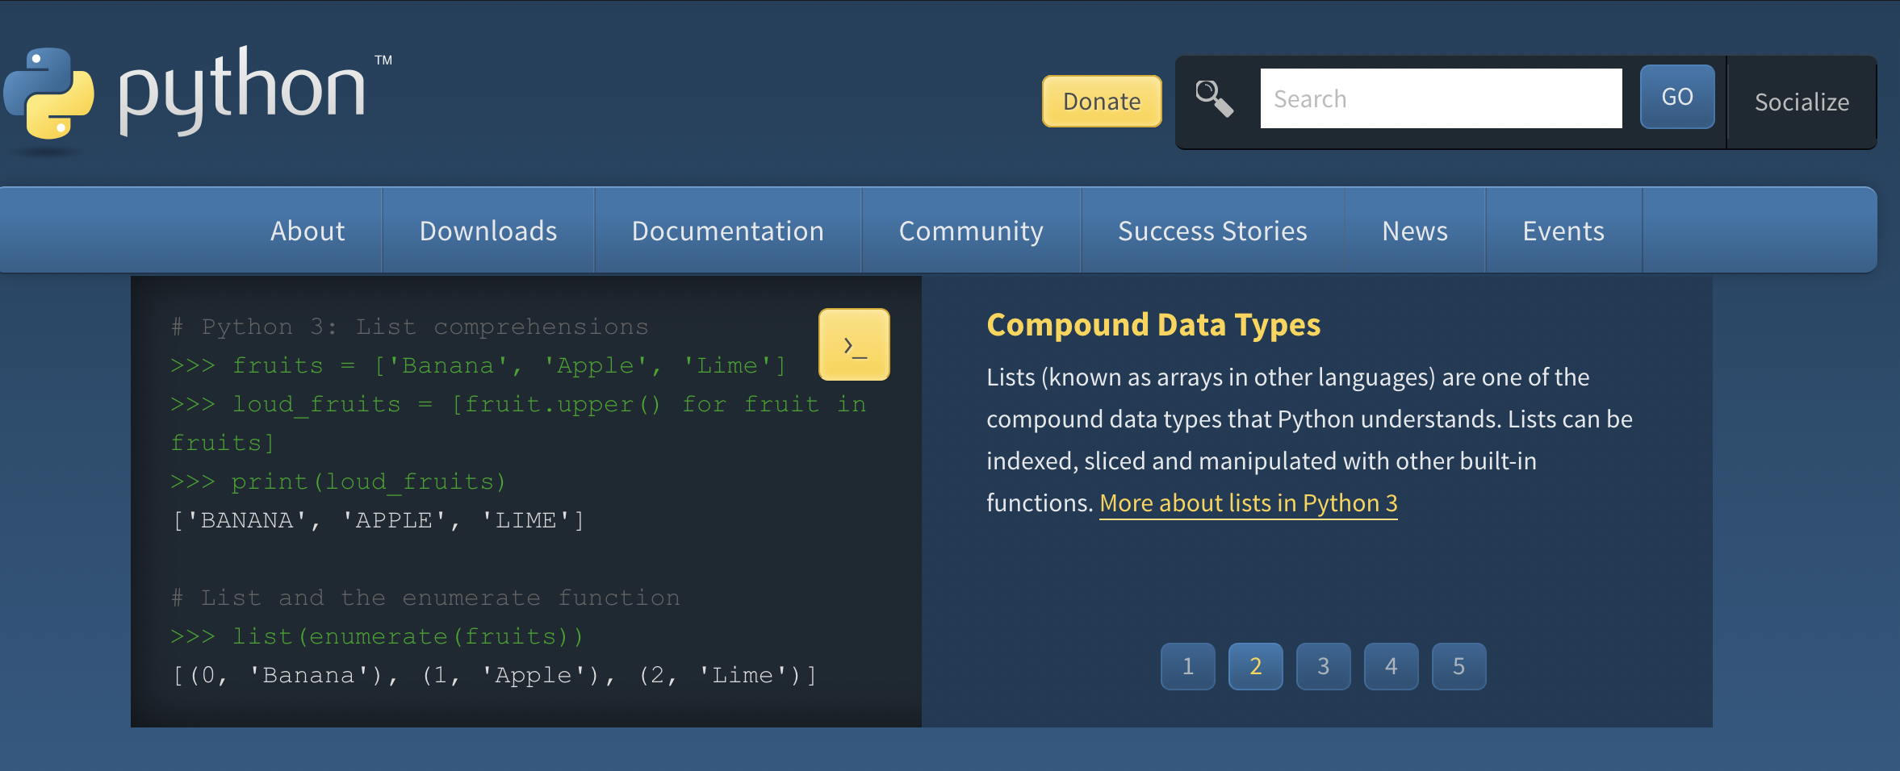The width and height of the screenshot is (1900, 771).
Task: Click the Donate button
Action: 1102,101
